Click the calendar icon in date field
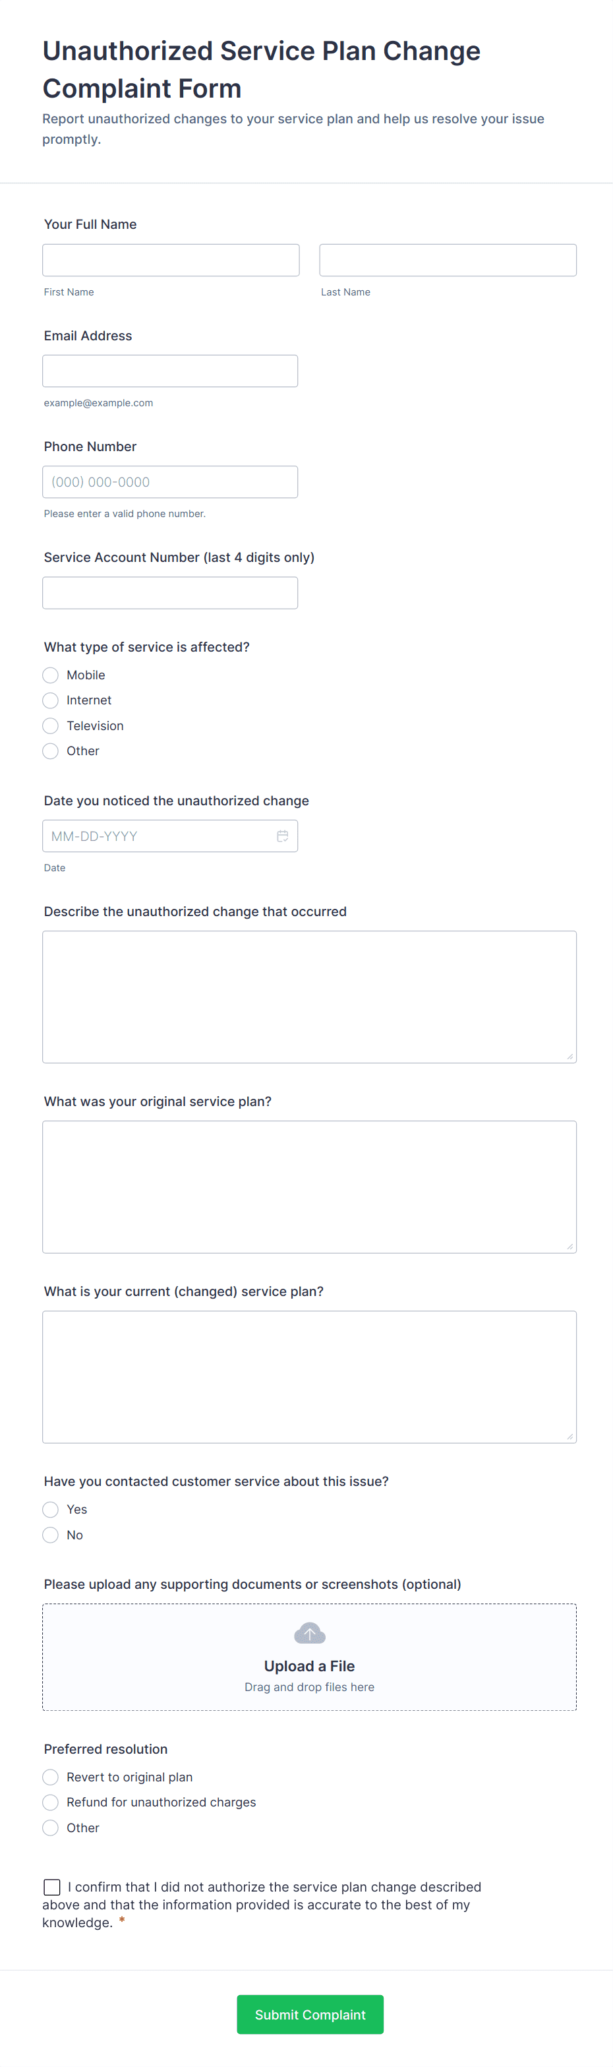 [282, 836]
